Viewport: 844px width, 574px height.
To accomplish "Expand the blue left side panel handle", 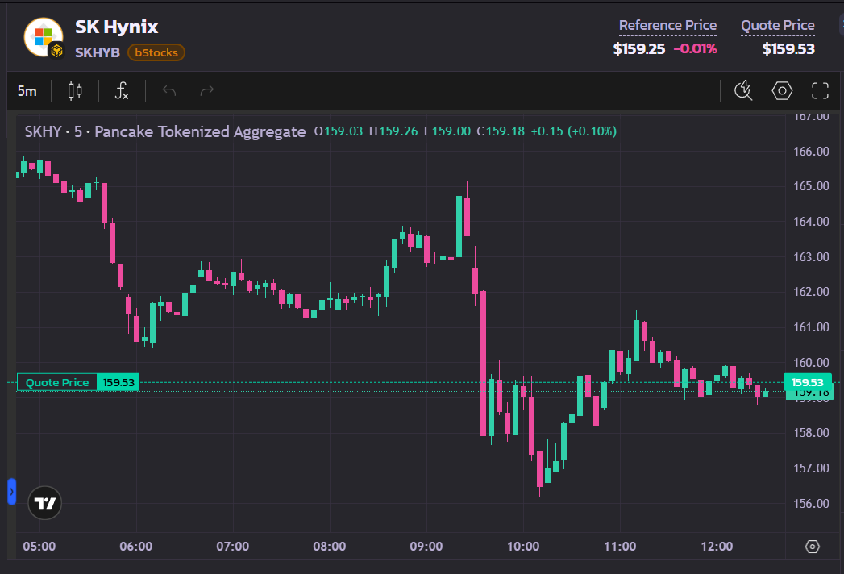I will click(x=11, y=492).
